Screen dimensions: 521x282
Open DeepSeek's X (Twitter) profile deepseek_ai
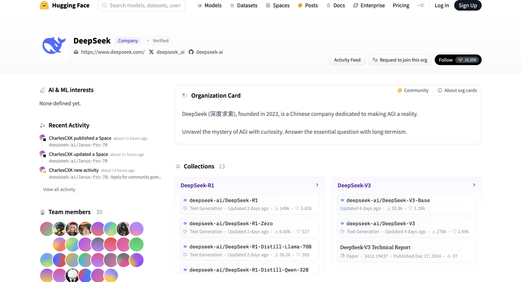point(166,51)
